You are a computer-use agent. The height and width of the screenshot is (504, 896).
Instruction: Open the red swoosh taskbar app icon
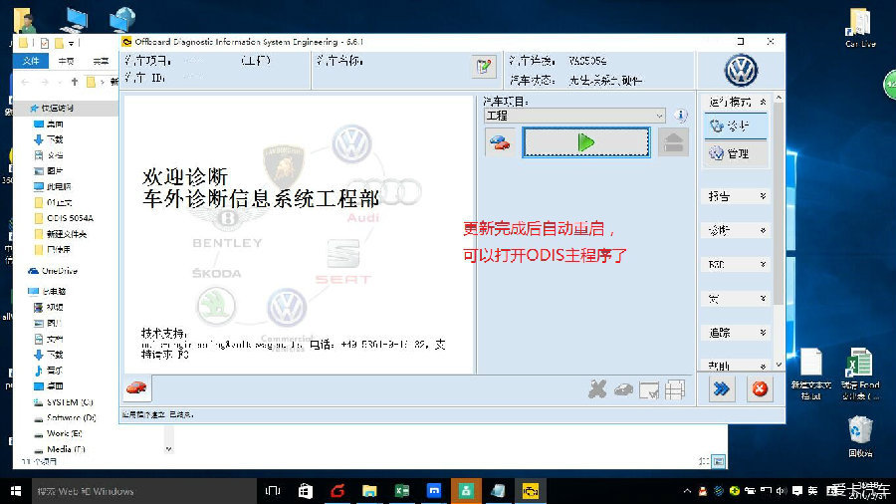coord(337,491)
